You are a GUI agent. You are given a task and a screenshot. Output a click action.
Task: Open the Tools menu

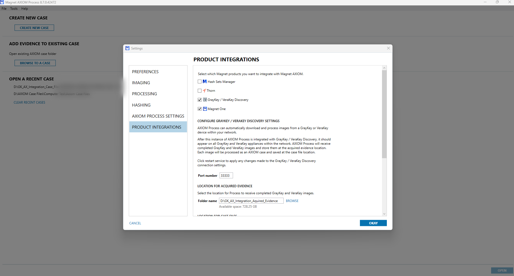[14, 9]
